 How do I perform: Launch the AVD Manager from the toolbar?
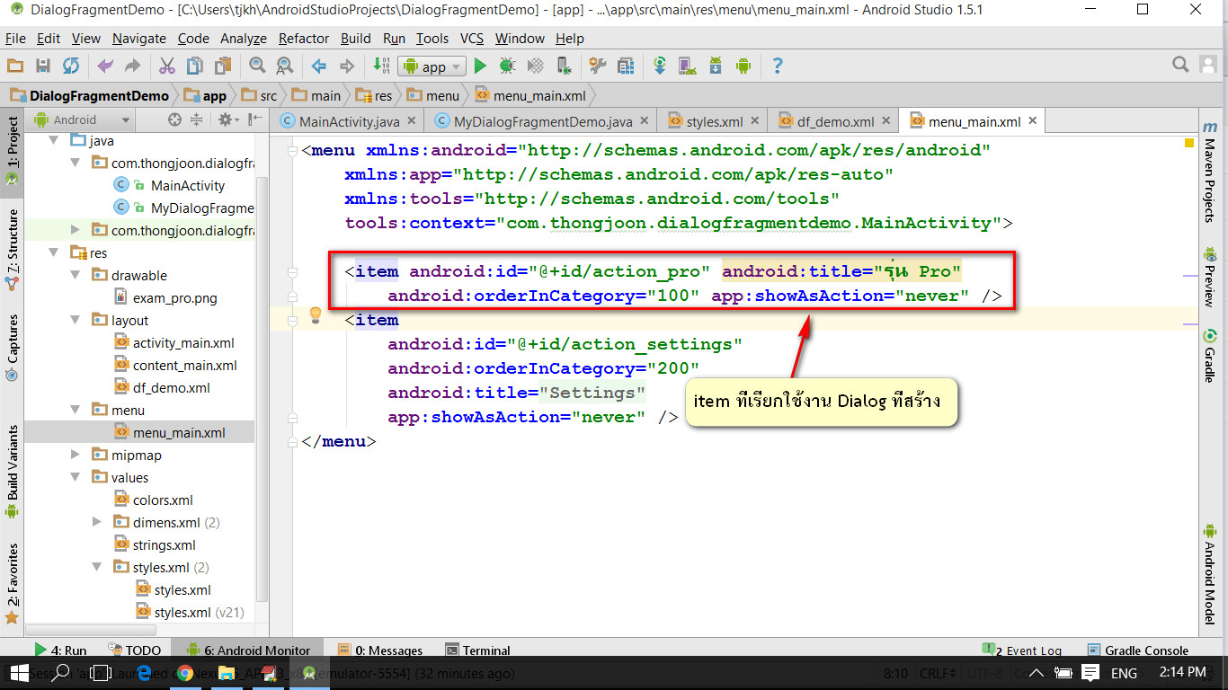686,66
